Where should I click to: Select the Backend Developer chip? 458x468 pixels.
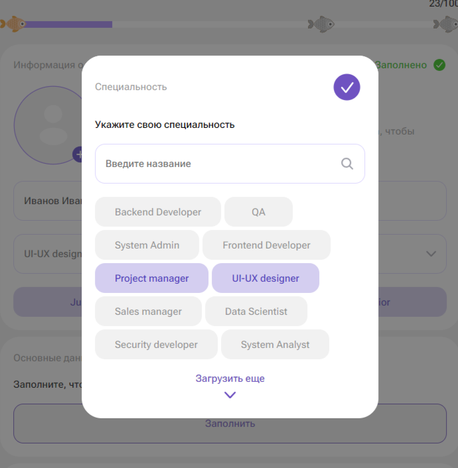[158, 212]
